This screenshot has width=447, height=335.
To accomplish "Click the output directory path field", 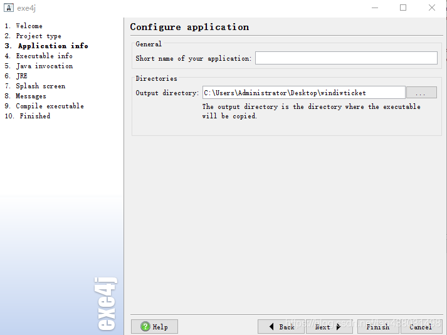I will point(303,93).
